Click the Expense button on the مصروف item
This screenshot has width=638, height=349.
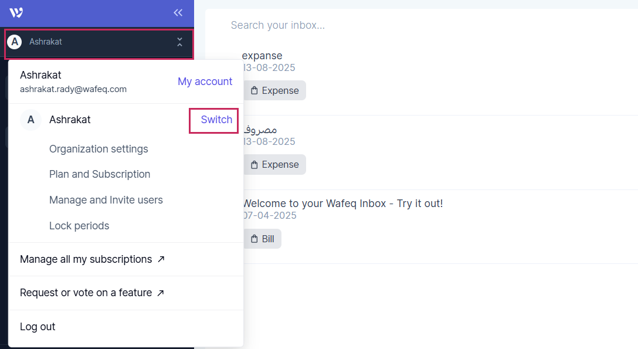point(274,164)
